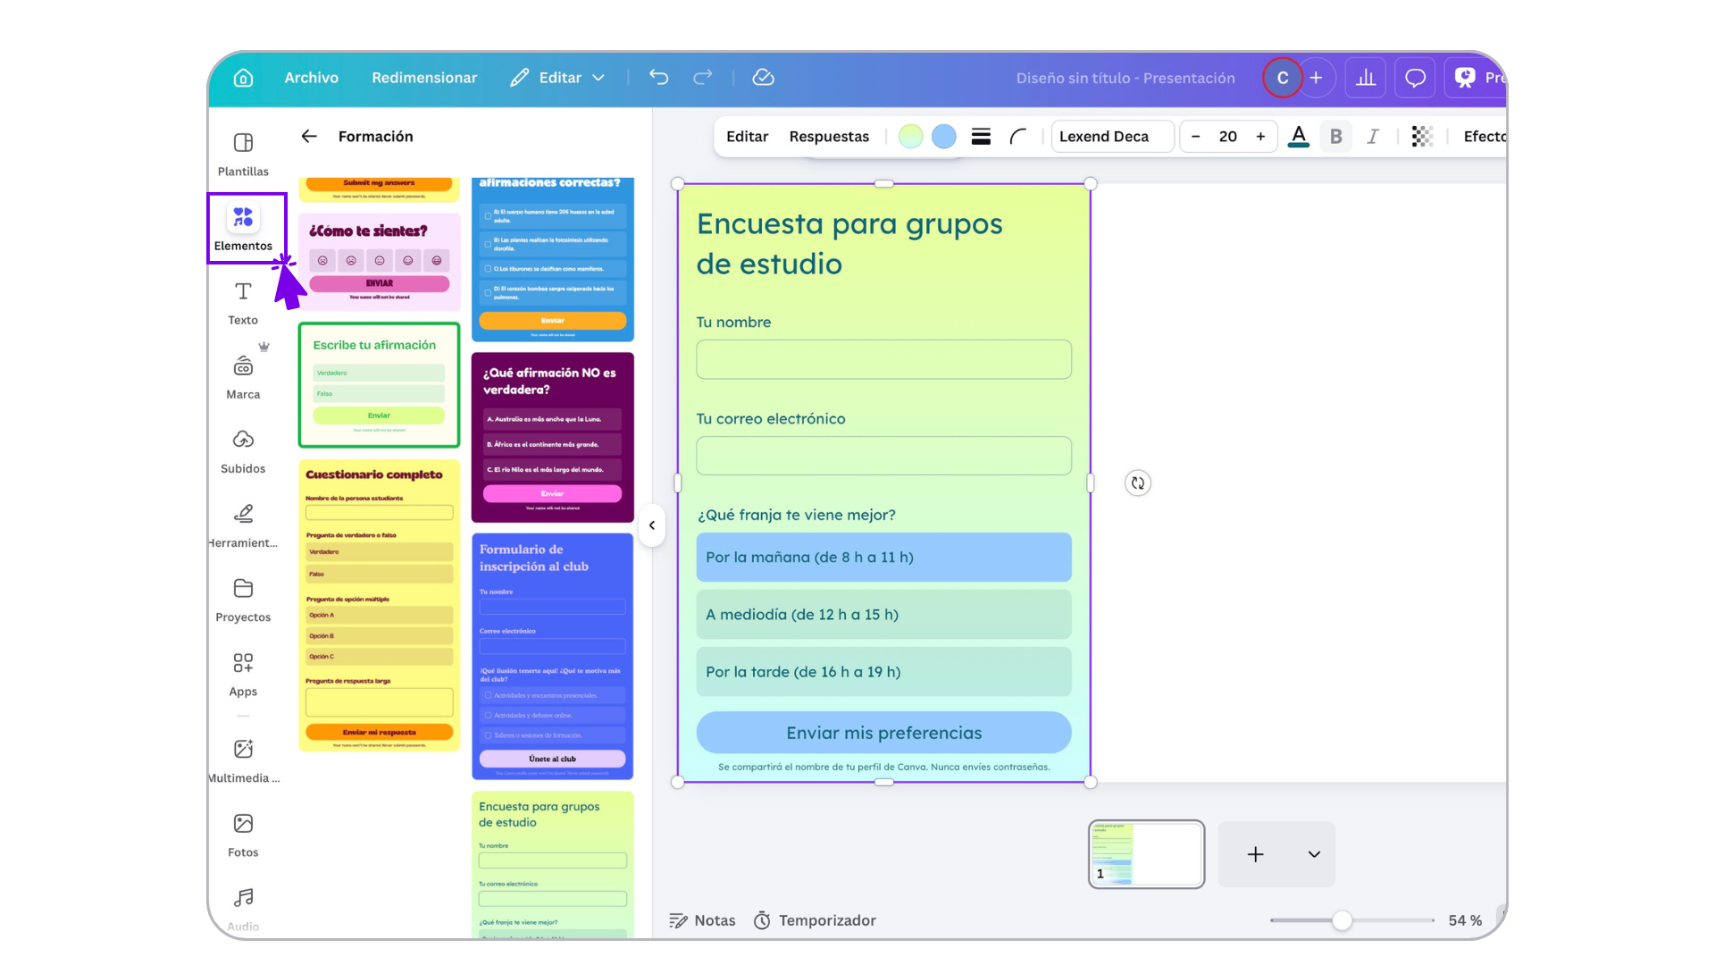The image size is (1715, 965).
Task: Click the Home icon in top bar
Action: coord(243,78)
